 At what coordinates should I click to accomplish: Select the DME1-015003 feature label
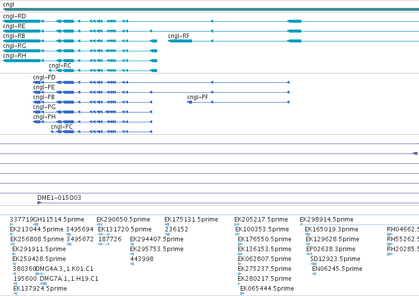59,198
